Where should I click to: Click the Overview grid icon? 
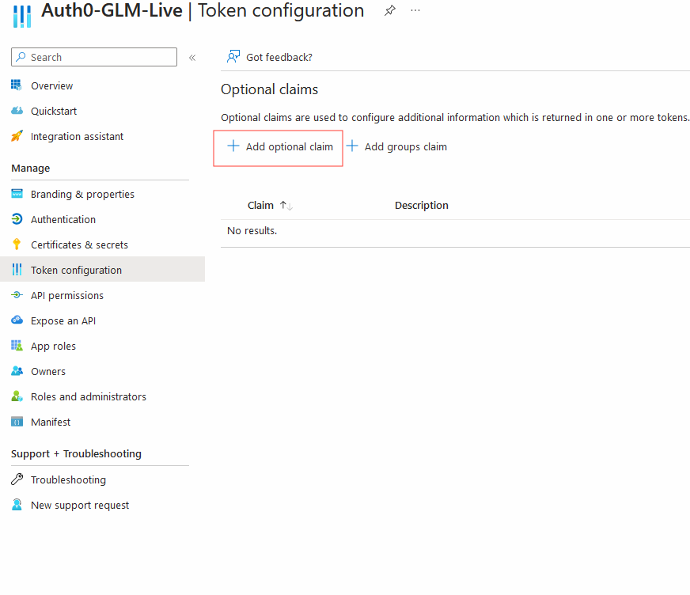(x=17, y=85)
